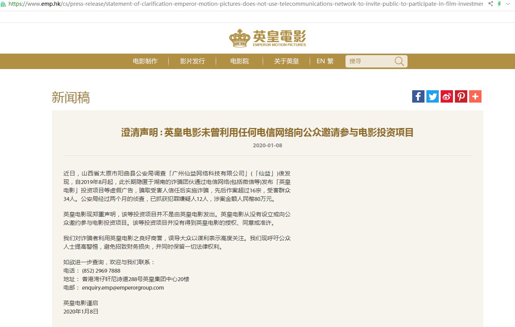
Task: Click the Emperor Motion Pictures crown logo
Action: coord(267,38)
